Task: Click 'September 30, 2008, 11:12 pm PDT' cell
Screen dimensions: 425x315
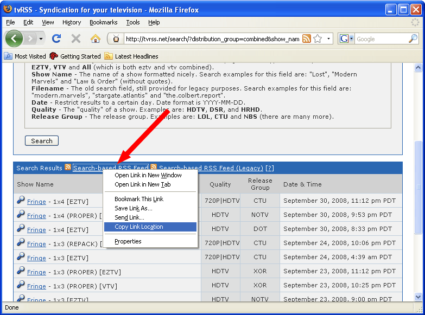Action: (340, 201)
